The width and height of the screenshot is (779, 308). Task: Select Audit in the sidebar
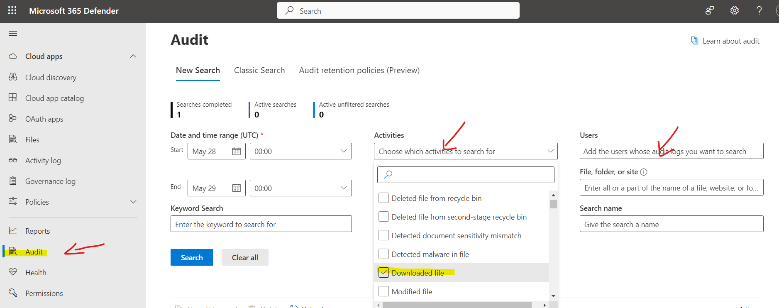coord(34,252)
